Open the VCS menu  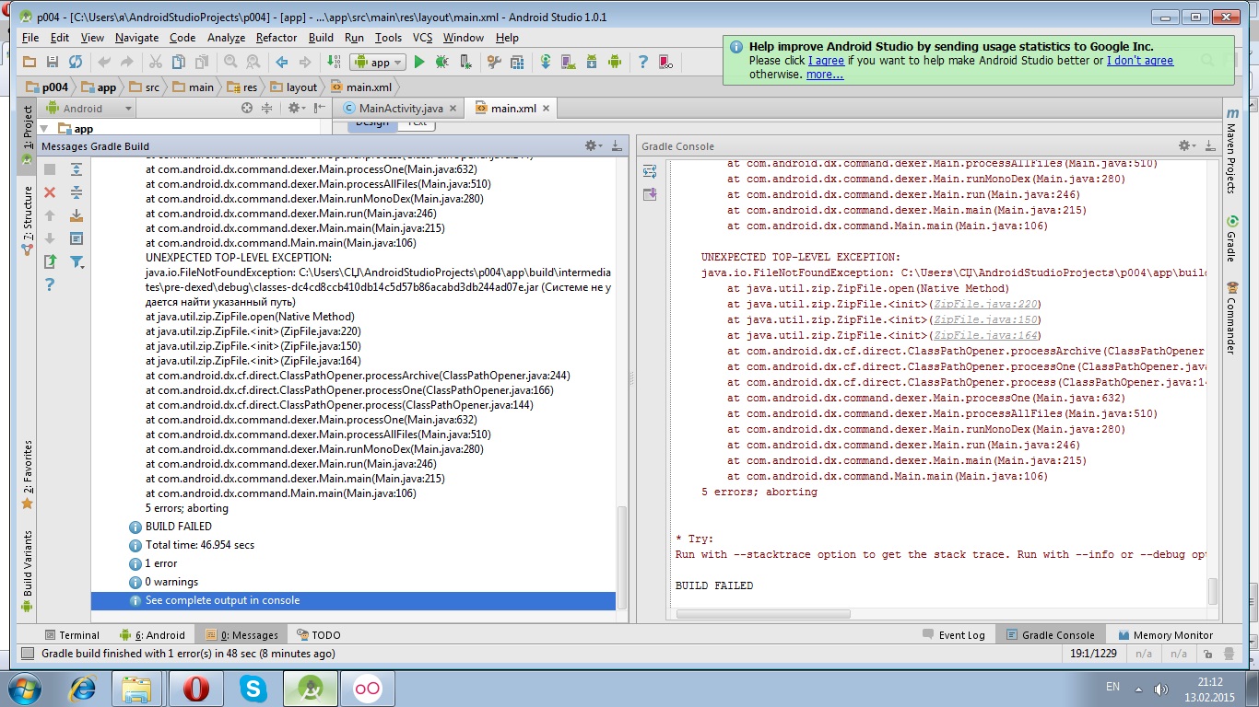(x=422, y=38)
